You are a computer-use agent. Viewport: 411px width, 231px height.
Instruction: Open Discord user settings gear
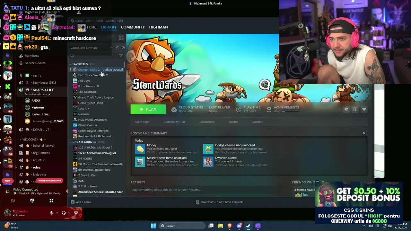pyautogui.click(x=76, y=213)
